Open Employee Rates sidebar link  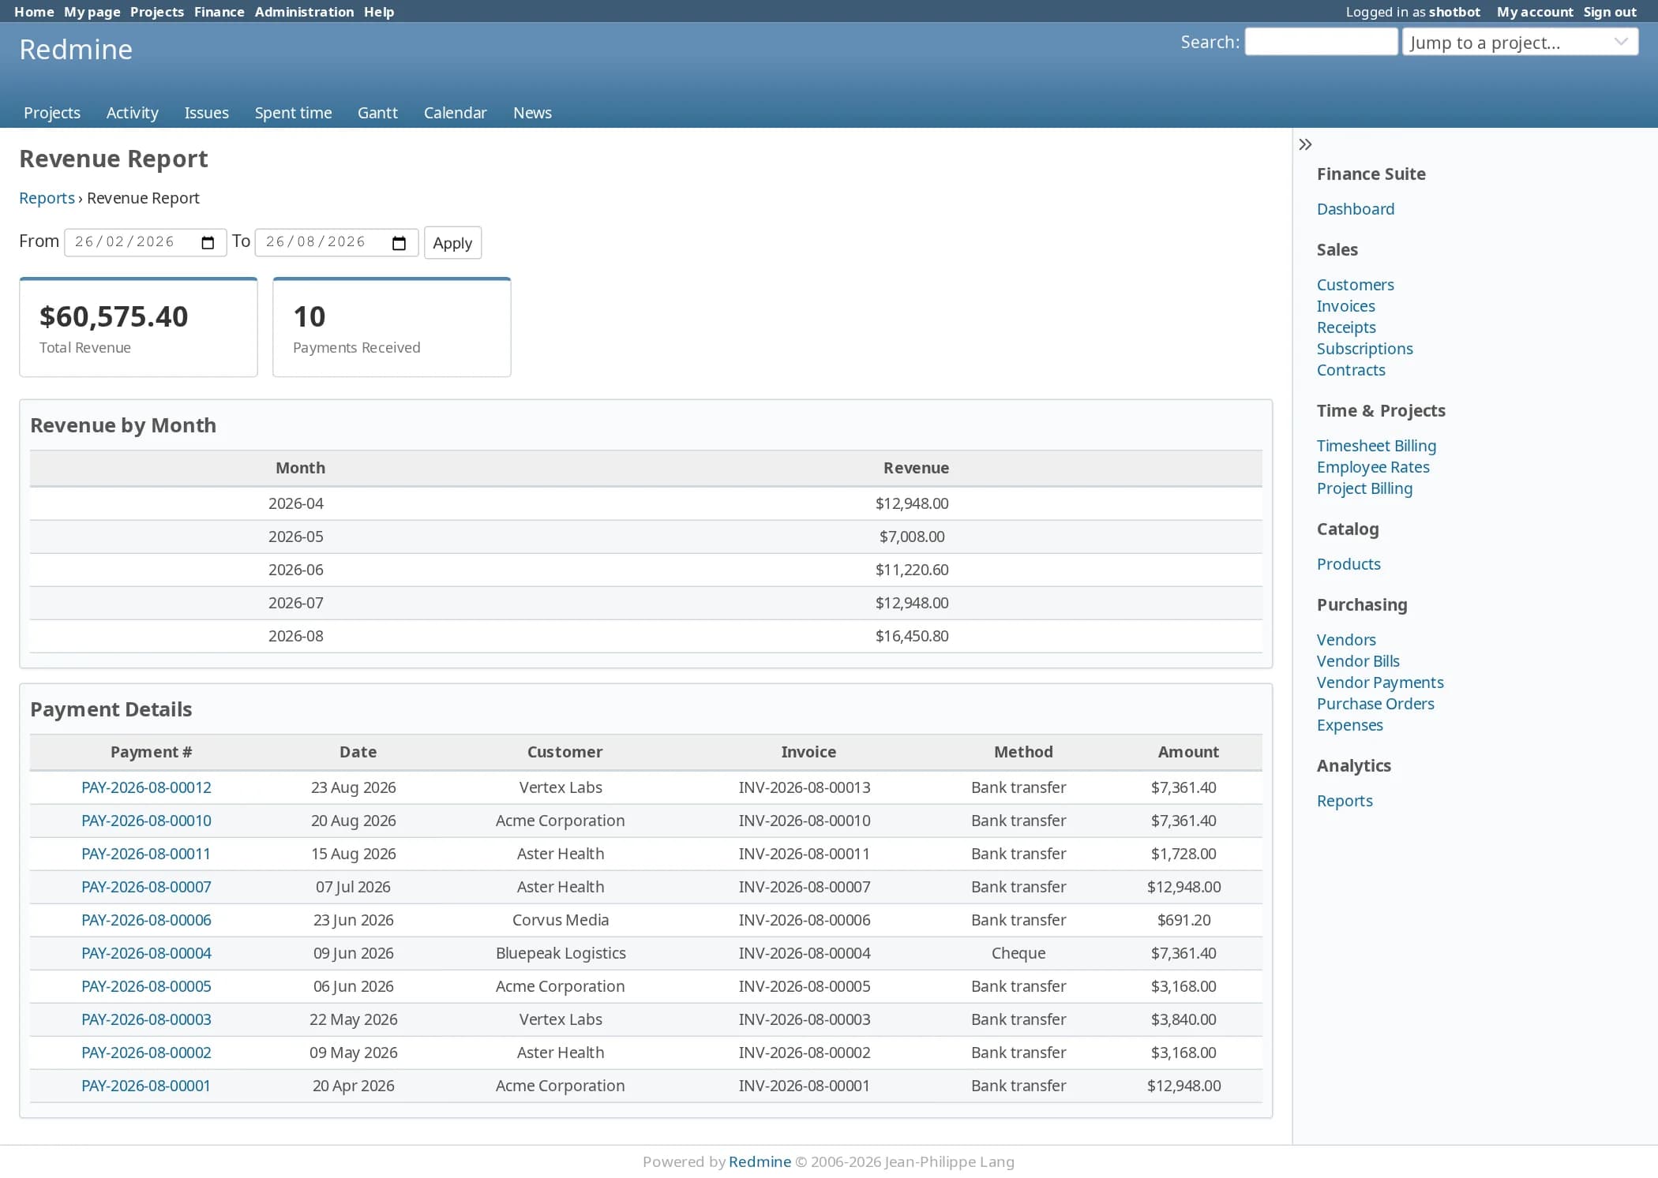click(1373, 467)
